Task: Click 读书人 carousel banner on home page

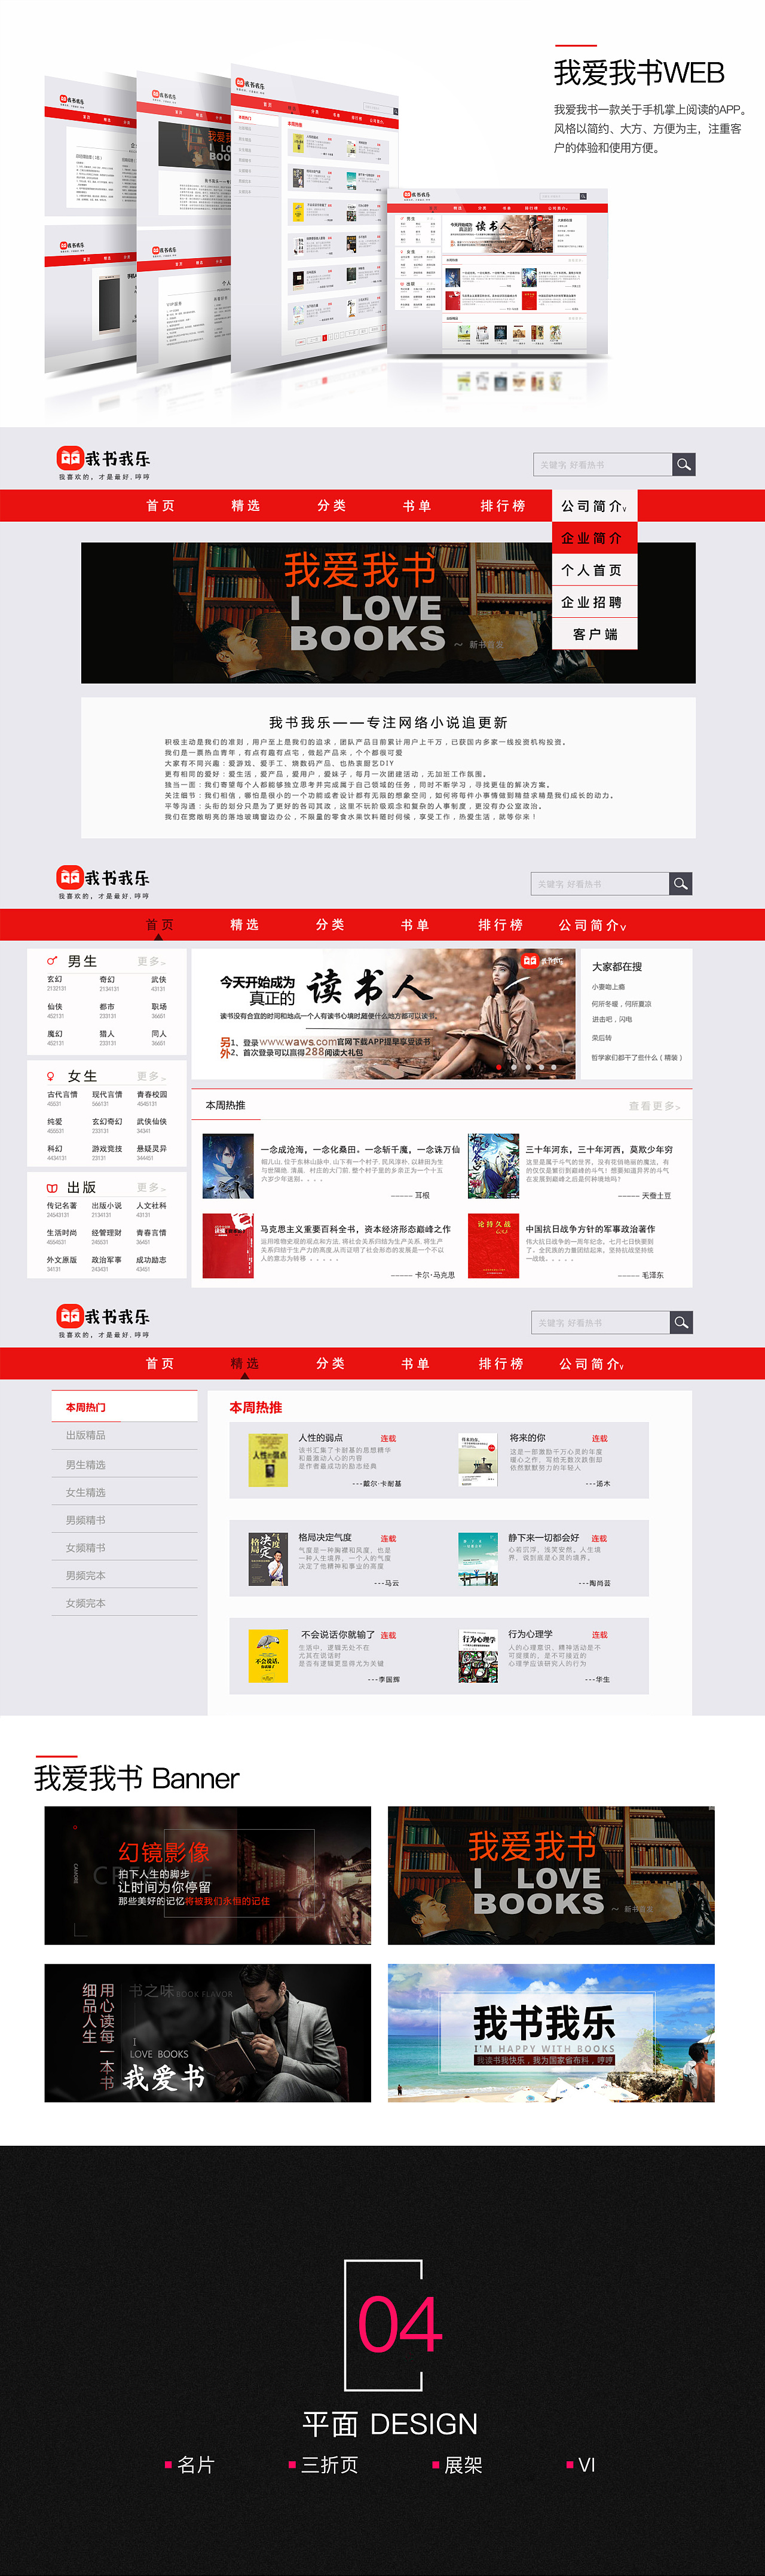Action: pyautogui.click(x=384, y=1014)
